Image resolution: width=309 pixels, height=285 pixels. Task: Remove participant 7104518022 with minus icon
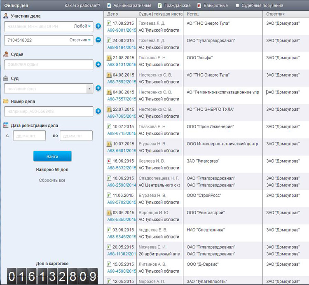(x=98, y=40)
